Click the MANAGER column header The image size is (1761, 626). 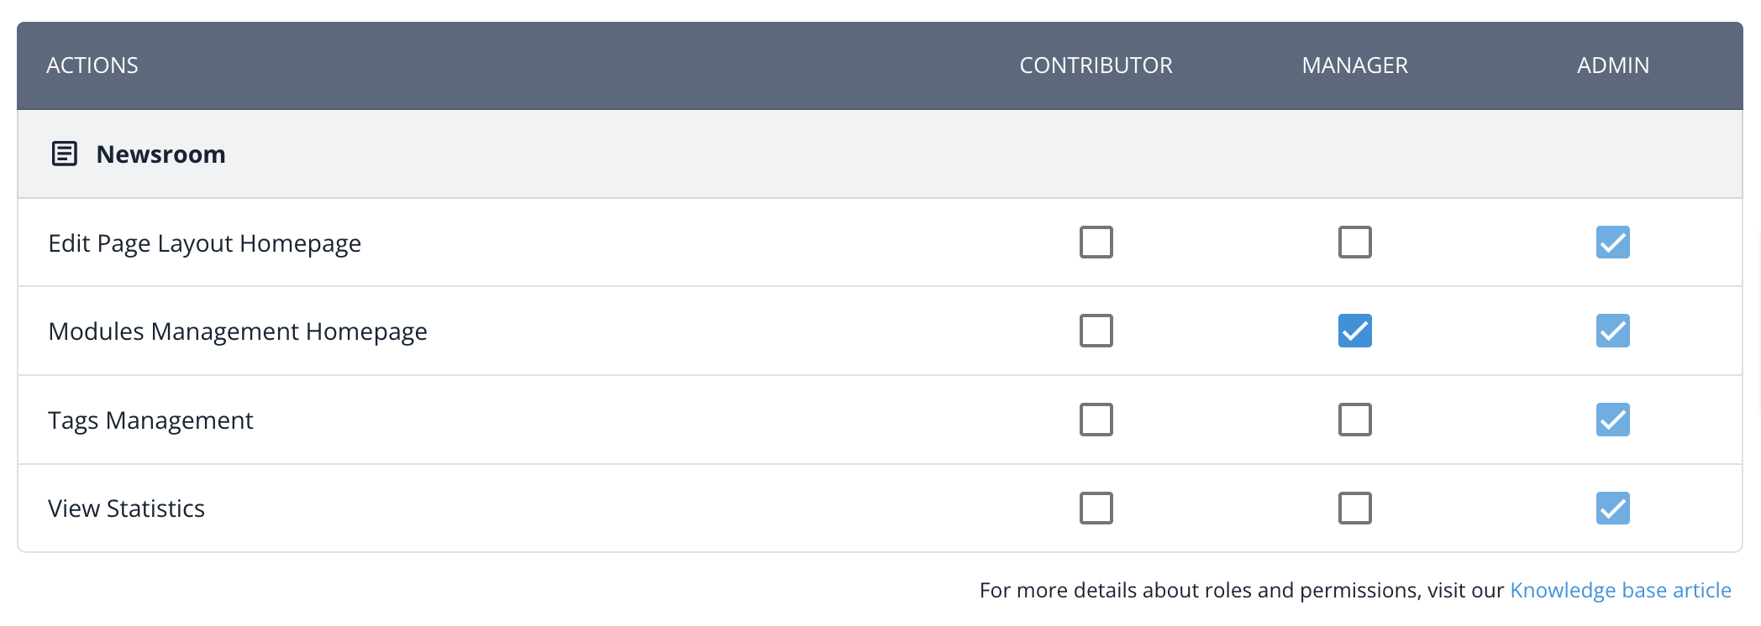click(x=1354, y=65)
